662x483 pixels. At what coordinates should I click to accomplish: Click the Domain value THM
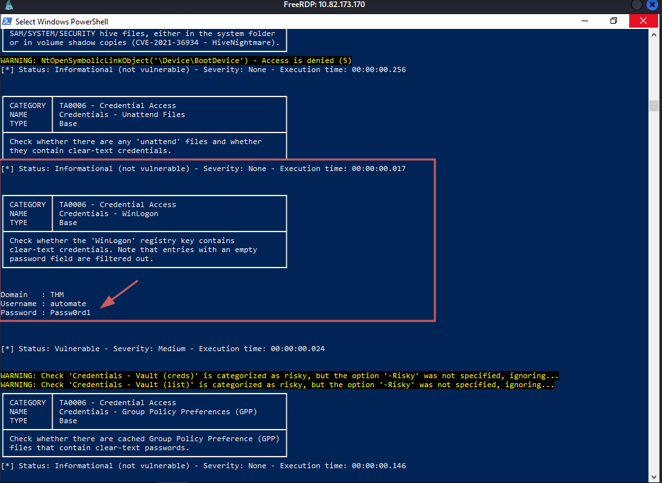pyautogui.click(x=57, y=295)
